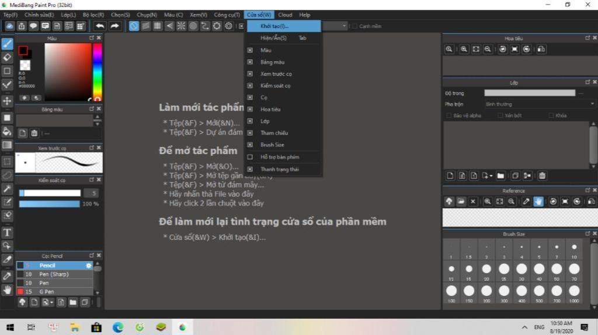Open the add-brush dropdown arrow in brush panel
Image resolution: width=598 pixels, height=335 pixels.
pyautogui.click(x=51, y=302)
